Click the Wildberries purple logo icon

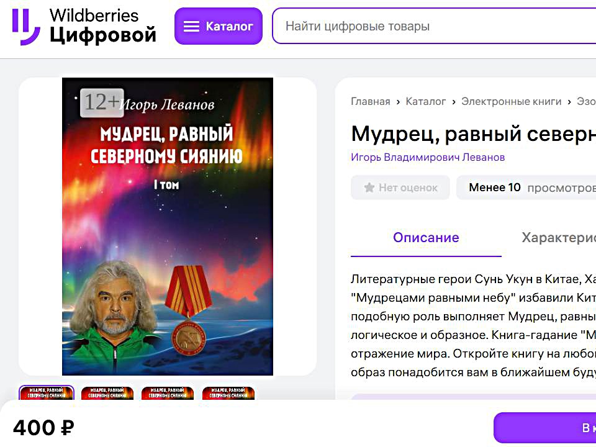26,27
